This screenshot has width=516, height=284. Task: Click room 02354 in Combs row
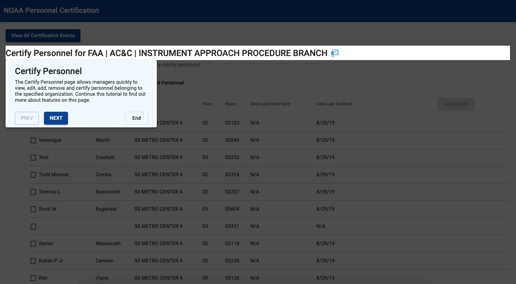tap(232, 175)
